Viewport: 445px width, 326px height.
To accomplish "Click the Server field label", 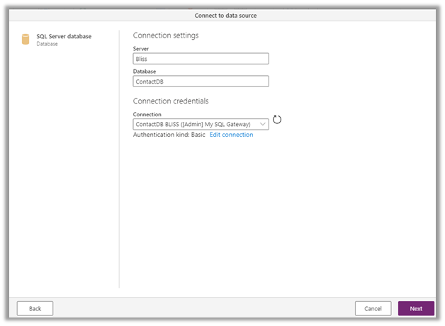I will (x=142, y=49).
